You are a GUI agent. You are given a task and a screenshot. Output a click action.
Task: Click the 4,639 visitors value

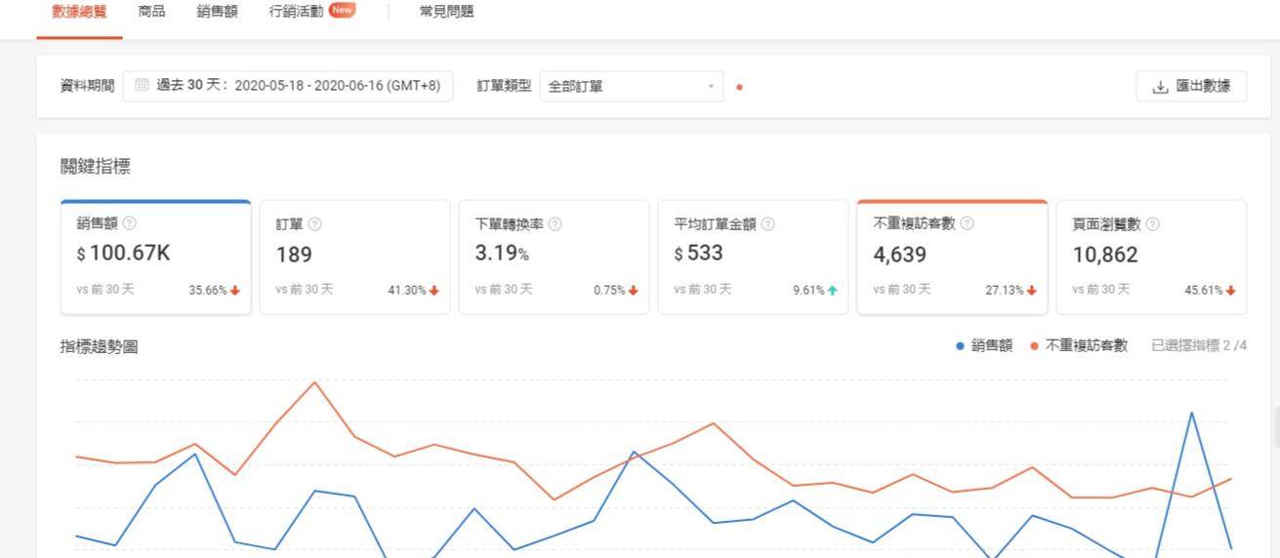900,255
